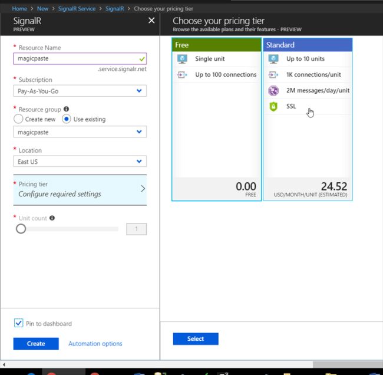The width and height of the screenshot is (383, 375).
Task: Click the Create button
Action: click(36, 344)
